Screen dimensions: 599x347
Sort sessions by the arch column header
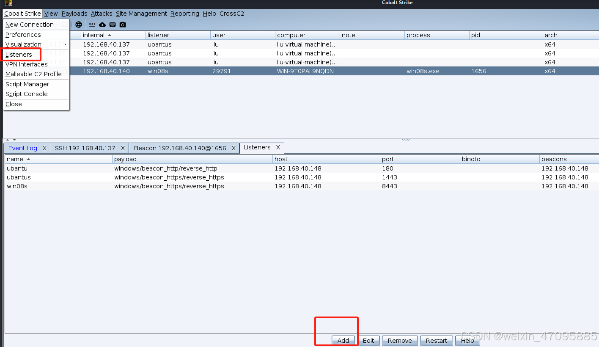pos(571,35)
